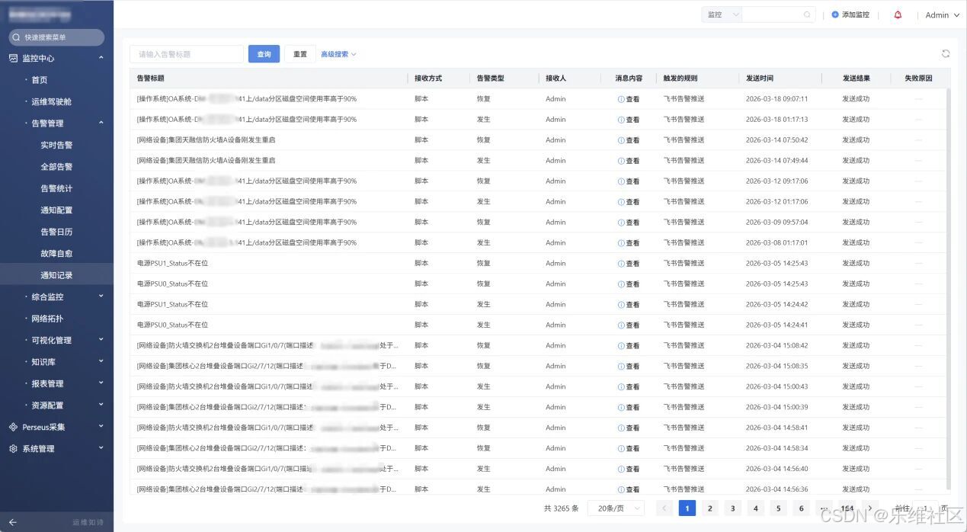Viewport: 967px width, 532px height.
Task: Click info icon for 2026-03-08 01:17:01 row
Action: coord(621,243)
